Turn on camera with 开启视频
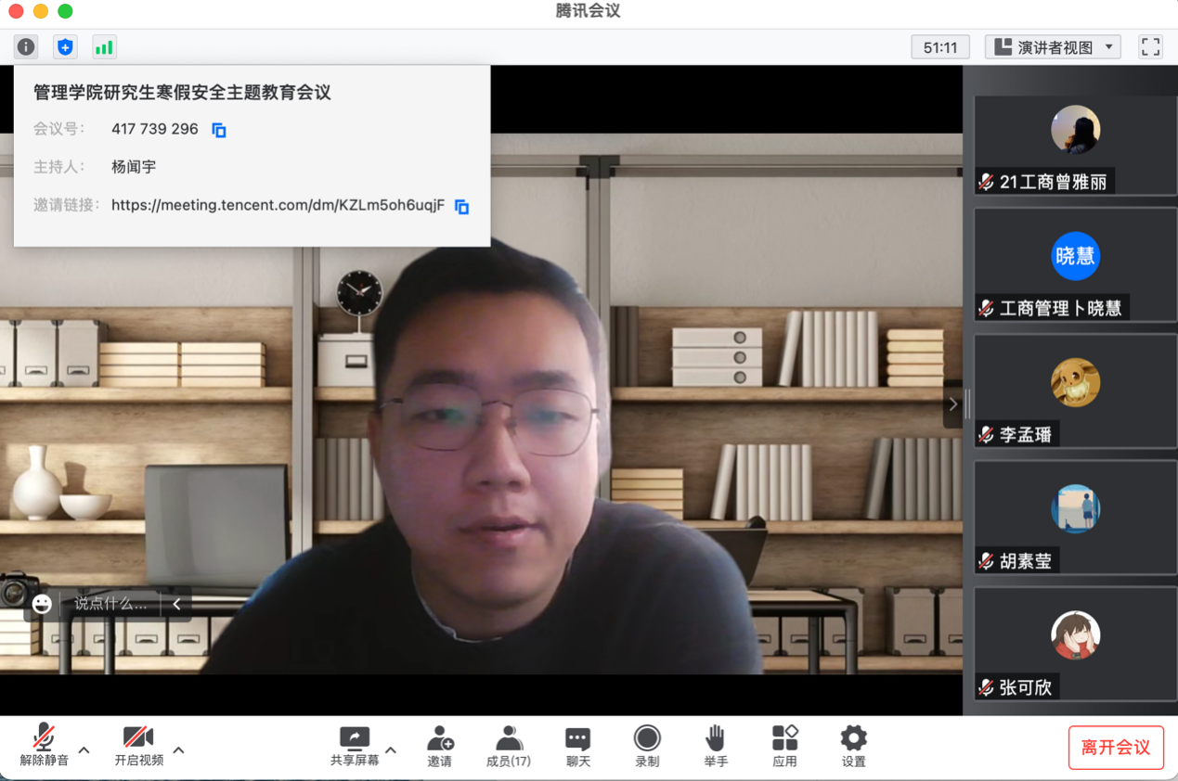The width and height of the screenshot is (1178, 781). (138, 746)
